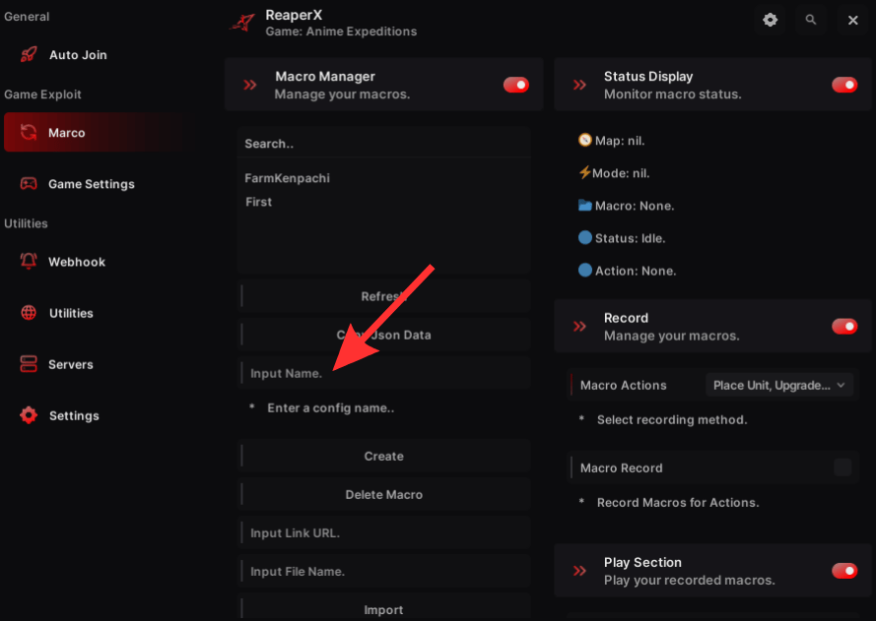This screenshot has height=621, width=876.
Task: Toggle the Record section switch
Action: pos(844,327)
